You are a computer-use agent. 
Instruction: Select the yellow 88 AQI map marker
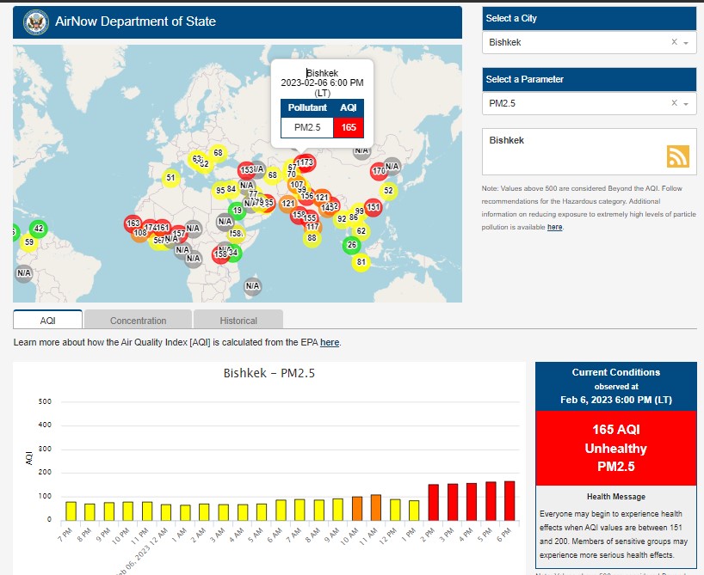point(312,238)
